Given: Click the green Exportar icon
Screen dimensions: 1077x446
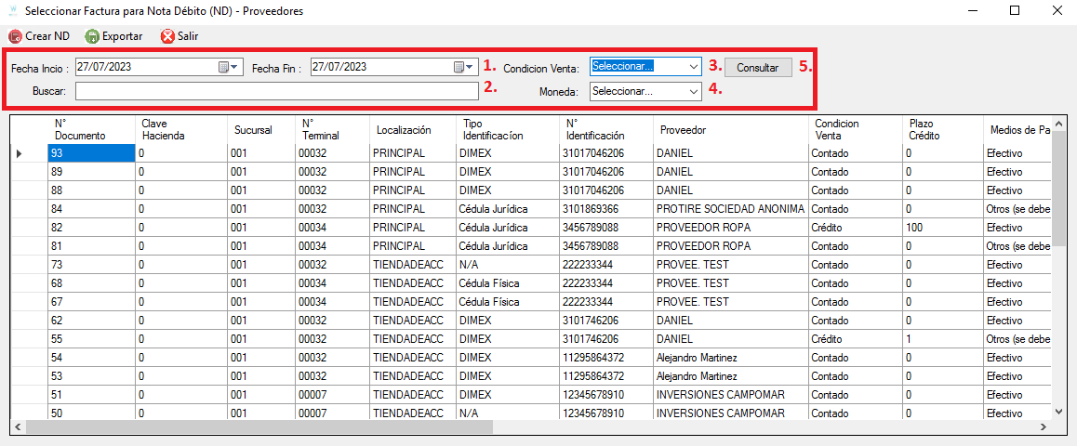Looking at the screenshot, I should (91, 36).
